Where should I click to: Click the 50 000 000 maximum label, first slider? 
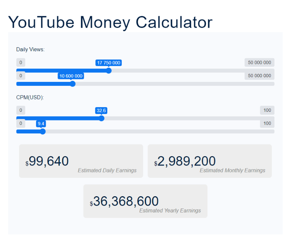click(259, 62)
